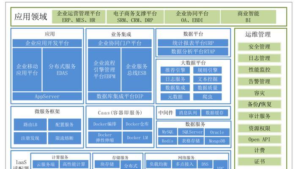Click the 路由LB box
Image resolution: width=296 pixels, height=169 pixels.
(x=30, y=125)
